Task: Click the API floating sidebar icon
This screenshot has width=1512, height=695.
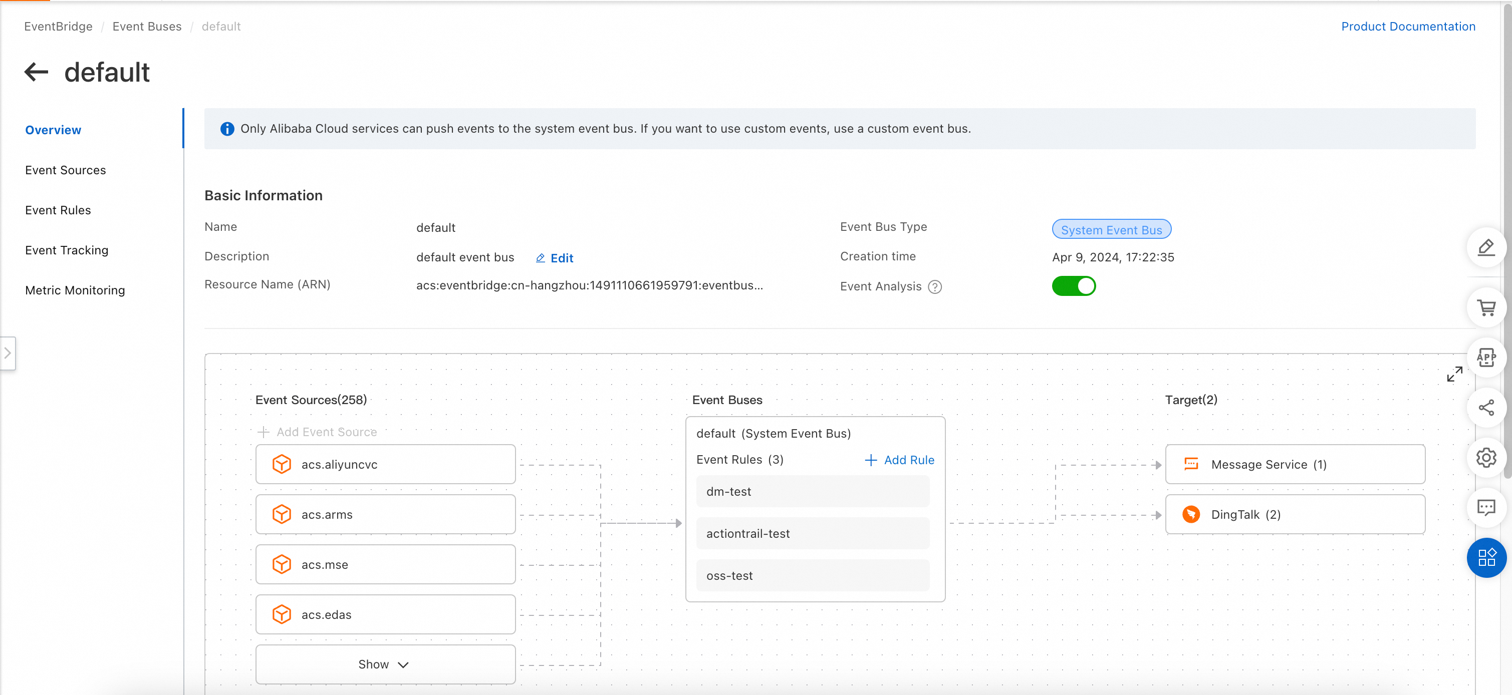Action: 1485,357
